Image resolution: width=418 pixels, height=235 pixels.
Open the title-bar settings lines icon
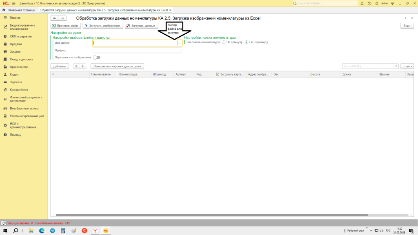[392, 3]
